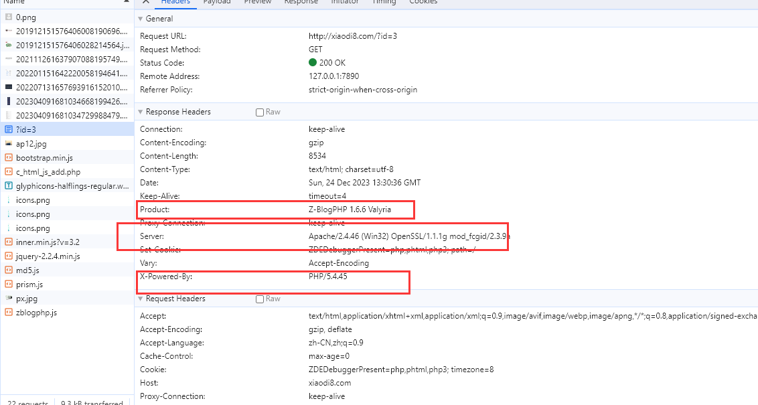Collapse the Response Headers section
The image size is (758, 405).
[141, 112]
